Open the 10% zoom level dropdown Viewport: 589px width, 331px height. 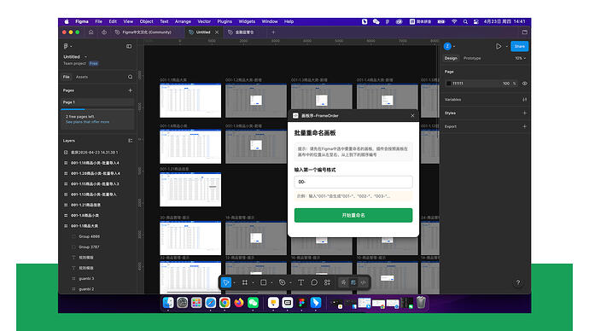tap(520, 58)
